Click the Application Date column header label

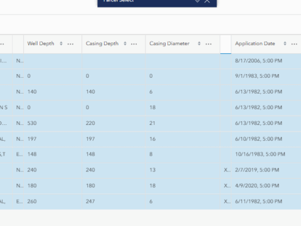pyautogui.click(x=255, y=43)
